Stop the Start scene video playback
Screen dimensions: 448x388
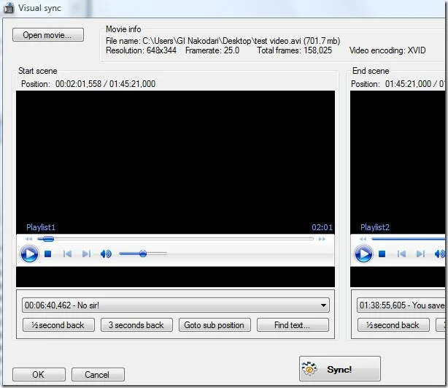tap(47, 254)
